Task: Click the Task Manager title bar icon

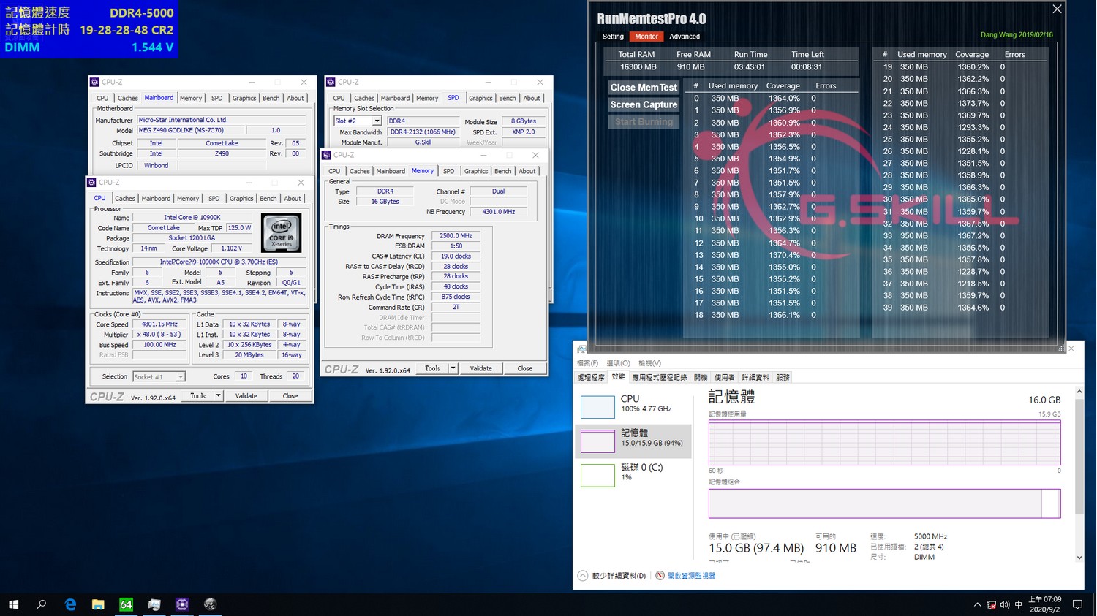Action: (581, 349)
